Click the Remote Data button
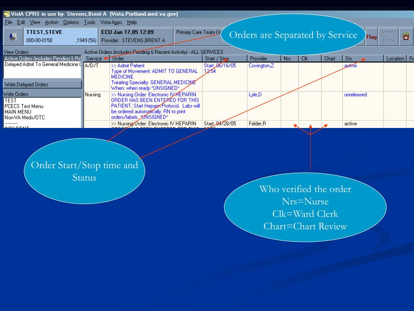414x311 pixels. pos(388,37)
